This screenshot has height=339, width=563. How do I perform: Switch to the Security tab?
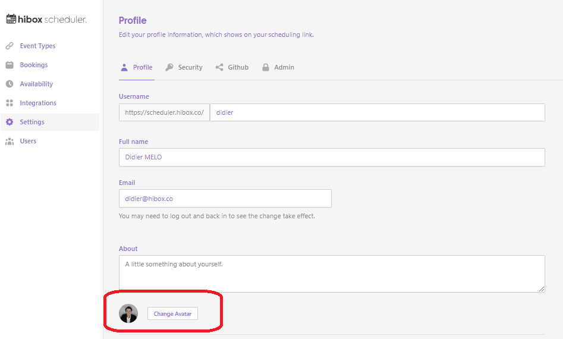[x=184, y=68]
